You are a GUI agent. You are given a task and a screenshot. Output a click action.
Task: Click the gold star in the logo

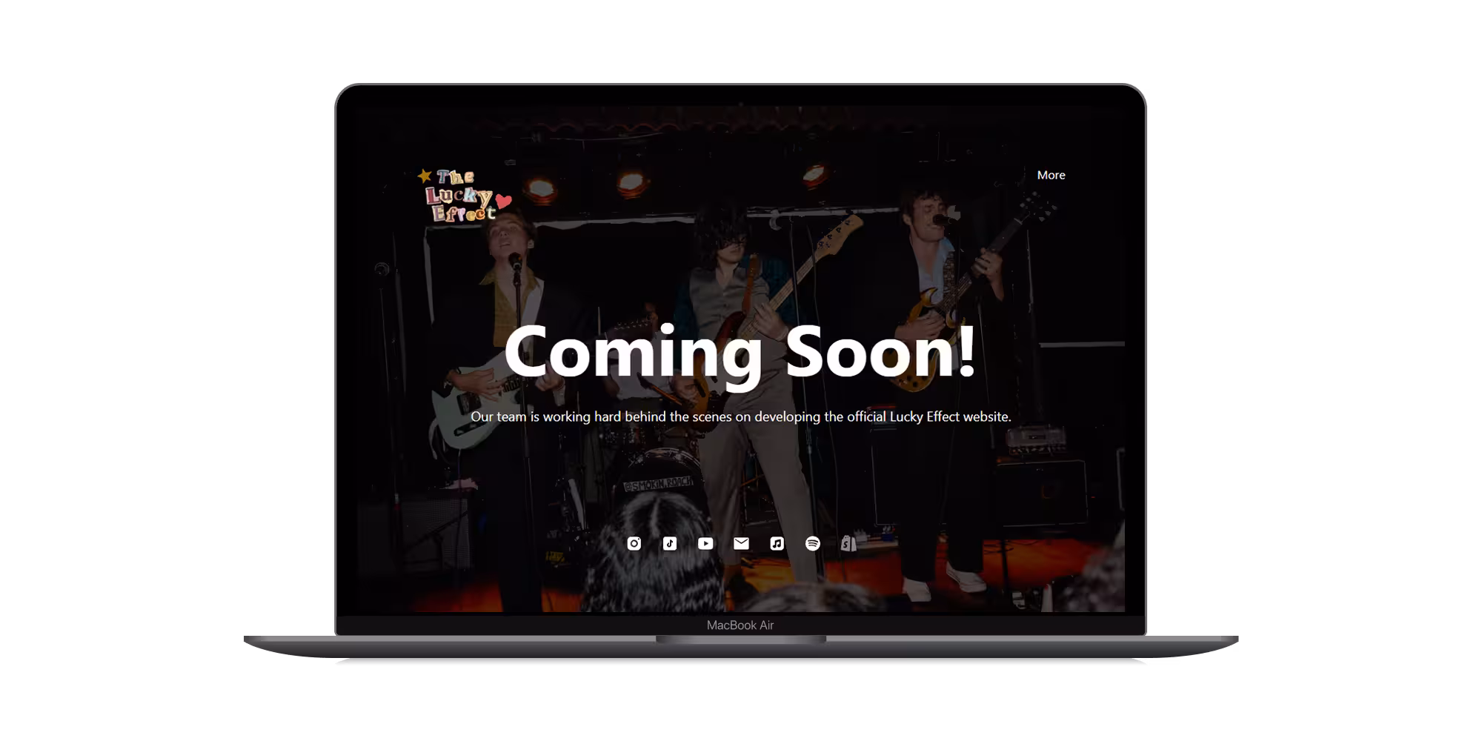click(425, 176)
